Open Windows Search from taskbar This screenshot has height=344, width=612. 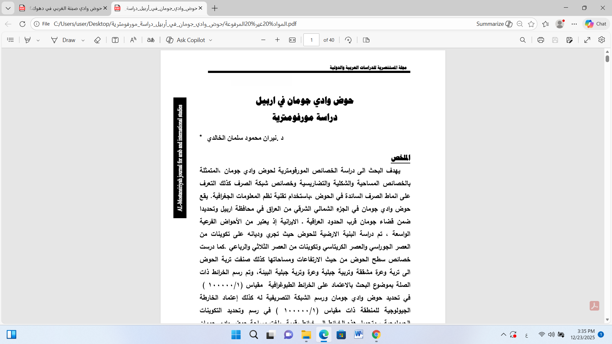254,335
